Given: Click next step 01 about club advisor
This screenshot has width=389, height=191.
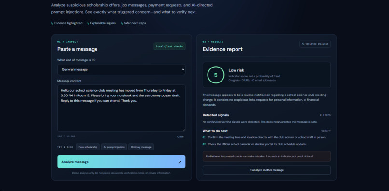Looking at the screenshot, I should pyautogui.click(x=264, y=137).
